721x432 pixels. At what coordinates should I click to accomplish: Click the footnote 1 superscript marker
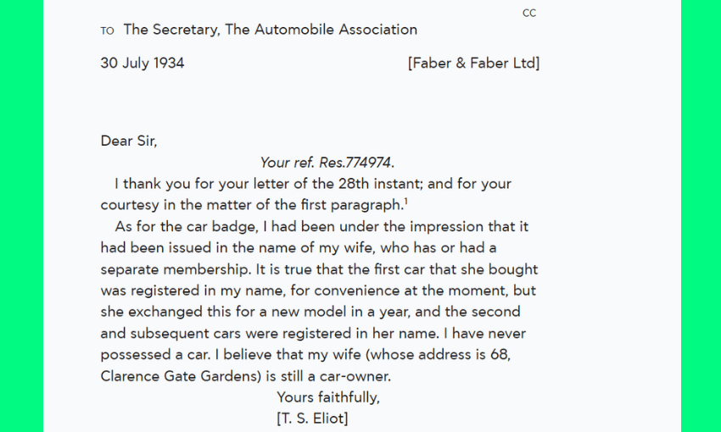406,202
